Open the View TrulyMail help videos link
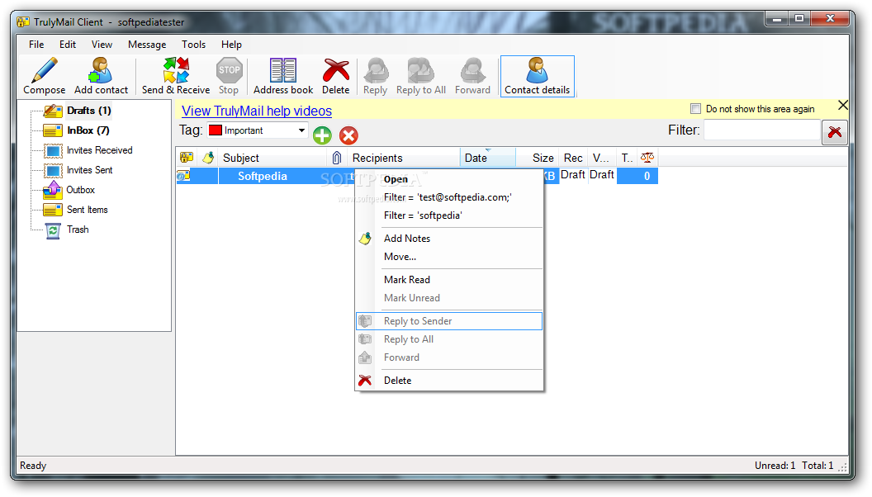 pos(257,111)
